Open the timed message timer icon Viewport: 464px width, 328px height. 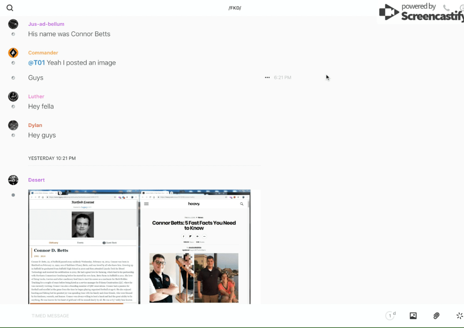[x=390, y=316]
